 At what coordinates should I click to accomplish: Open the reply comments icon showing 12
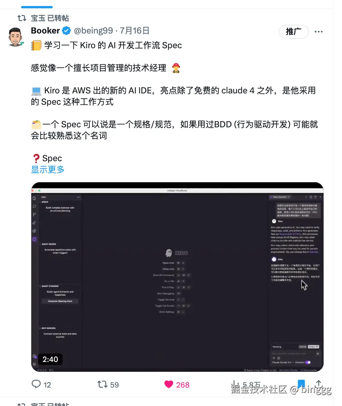[36, 384]
